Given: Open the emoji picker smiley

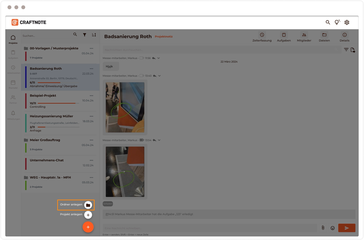Looking at the screenshot, I should (x=333, y=228).
